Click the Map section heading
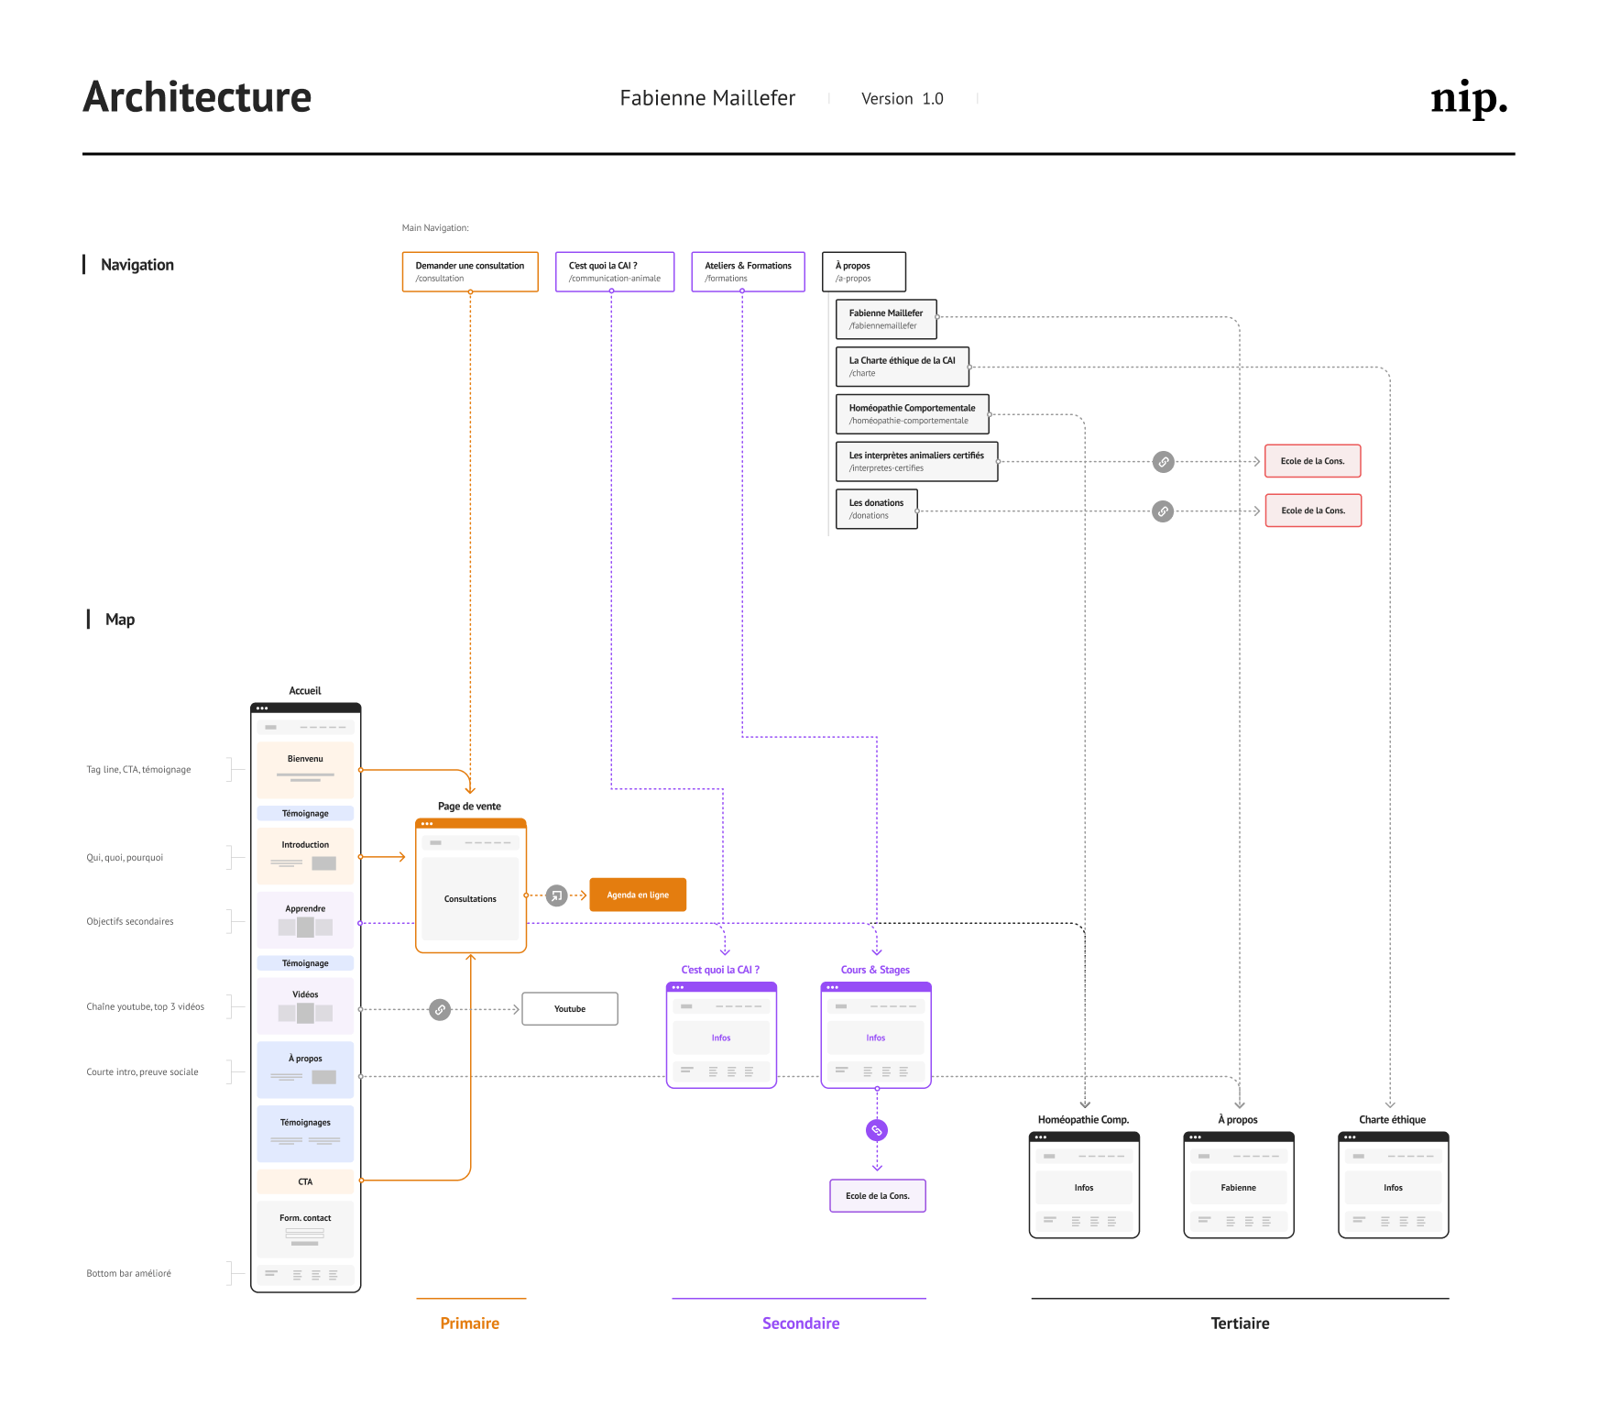Viewport: 1598px width, 1406px height. click(x=120, y=620)
